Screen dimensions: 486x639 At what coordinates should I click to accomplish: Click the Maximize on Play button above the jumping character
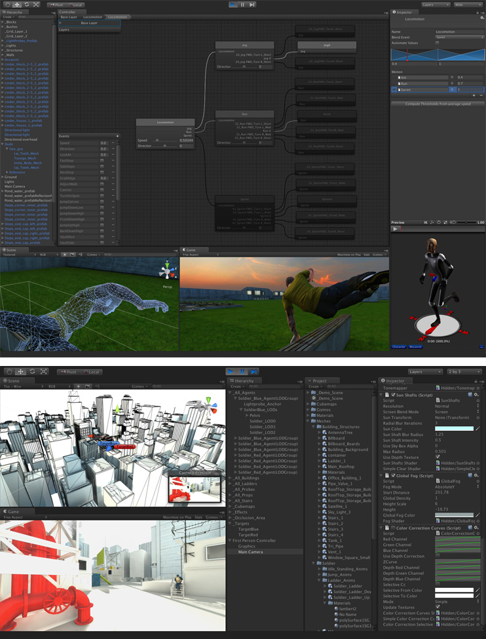point(349,254)
